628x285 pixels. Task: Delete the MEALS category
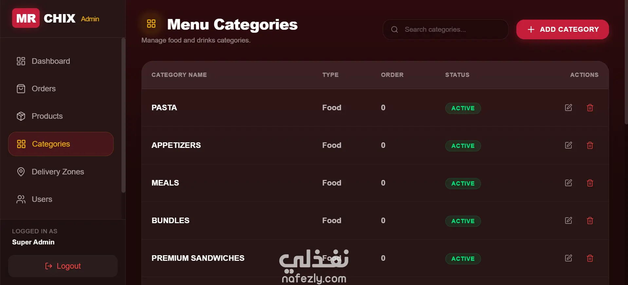[590, 183]
